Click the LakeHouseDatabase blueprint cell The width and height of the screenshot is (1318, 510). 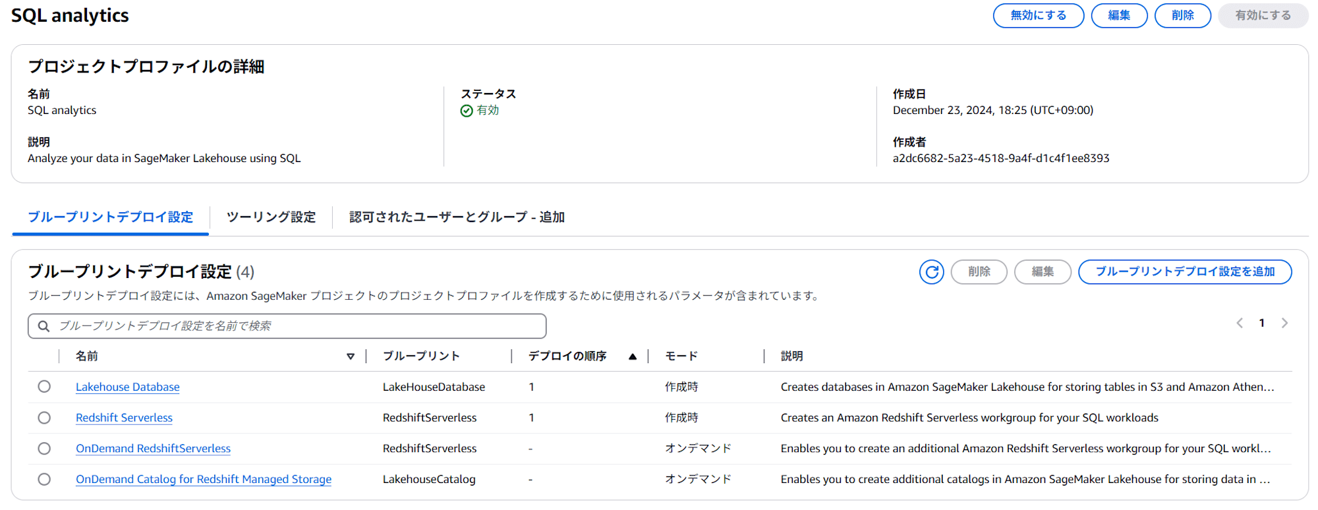[x=434, y=387]
